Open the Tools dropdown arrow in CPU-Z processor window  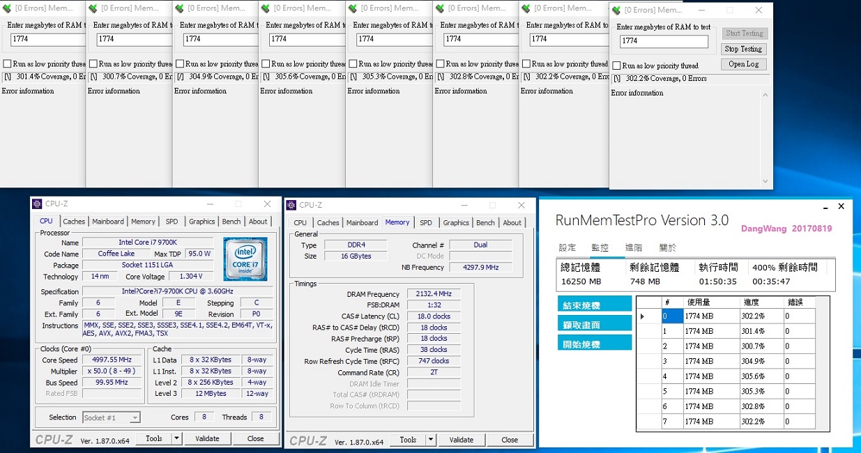[x=176, y=438]
